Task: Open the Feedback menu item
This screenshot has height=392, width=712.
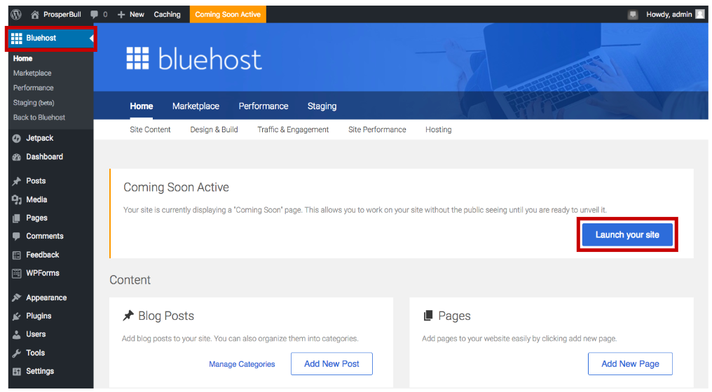Action: (x=42, y=255)
